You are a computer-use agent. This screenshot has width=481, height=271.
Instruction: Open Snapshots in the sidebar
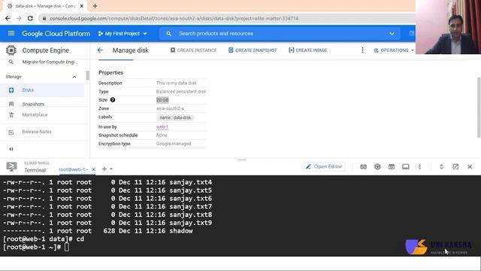click(x=33, y=104)
